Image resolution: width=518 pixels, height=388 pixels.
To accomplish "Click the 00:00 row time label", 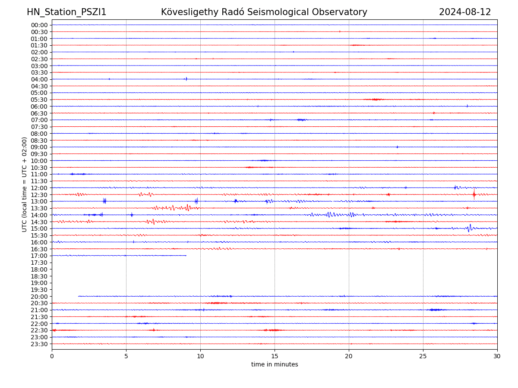I will (x=39, y=25).
